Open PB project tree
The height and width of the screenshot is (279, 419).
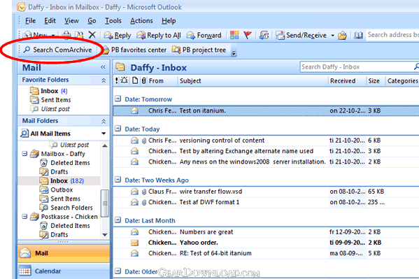199,50
